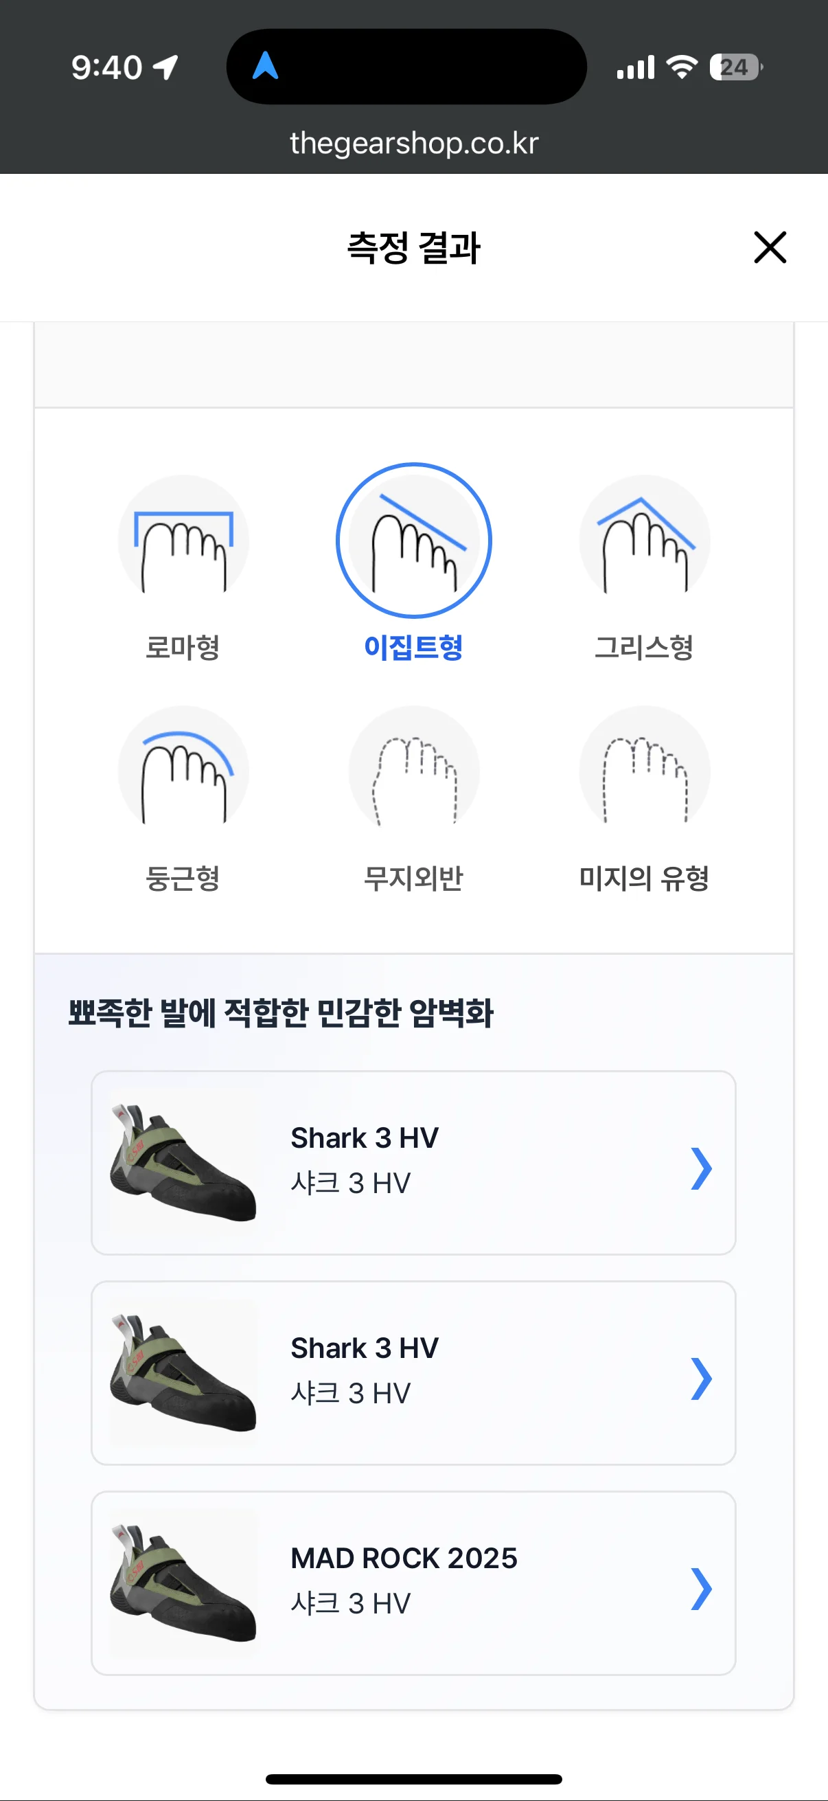Open MAD ROCK 2025 chevron arrow
828x1801 pixels.
[701, 1589]
